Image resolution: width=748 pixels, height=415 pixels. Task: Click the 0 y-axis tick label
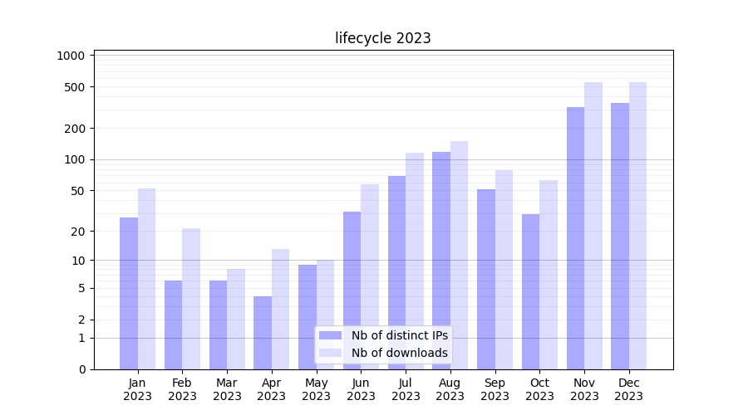tap(82, 369)
